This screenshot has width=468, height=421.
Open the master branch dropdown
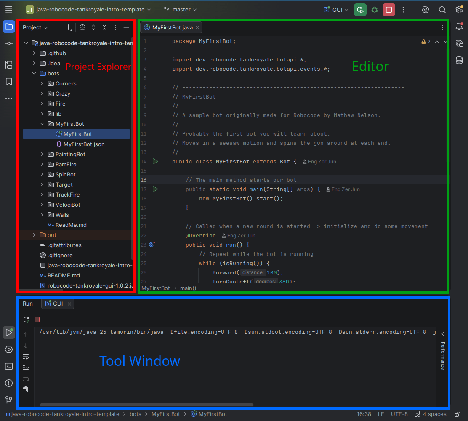181,10
